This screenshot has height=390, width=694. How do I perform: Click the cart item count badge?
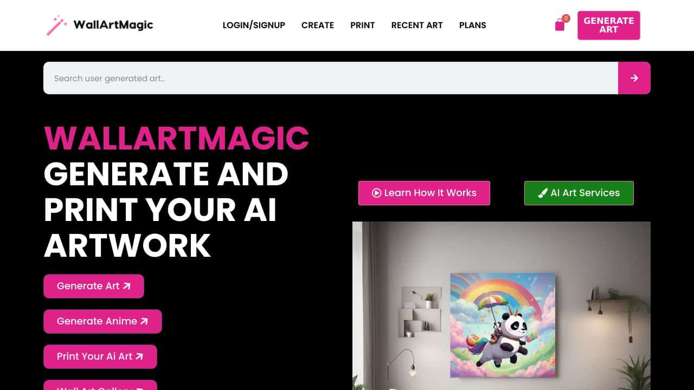566,18
